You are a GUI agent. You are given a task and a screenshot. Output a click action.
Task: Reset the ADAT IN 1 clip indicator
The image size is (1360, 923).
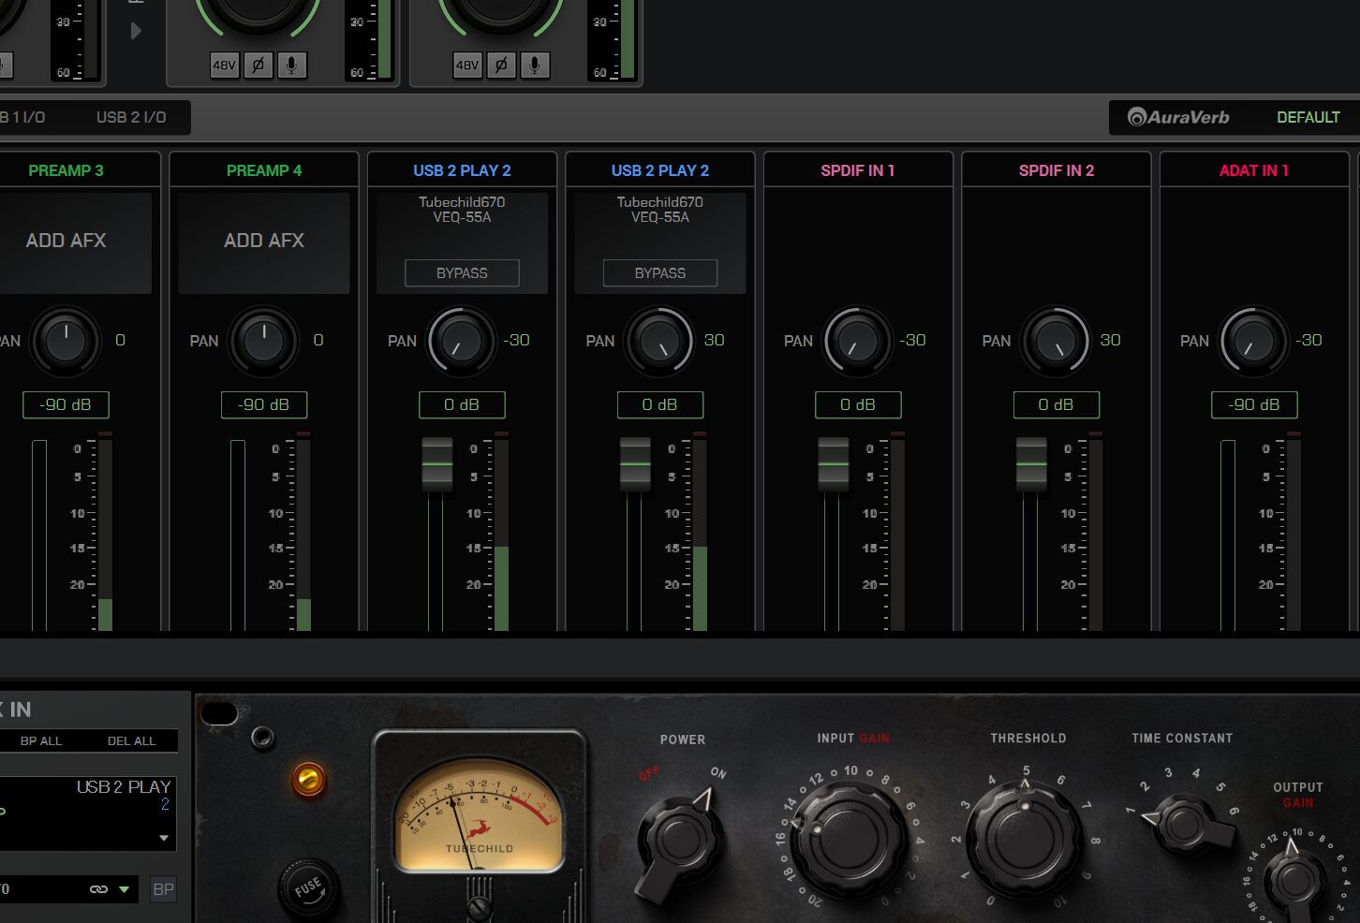[x=1293, y=434]
